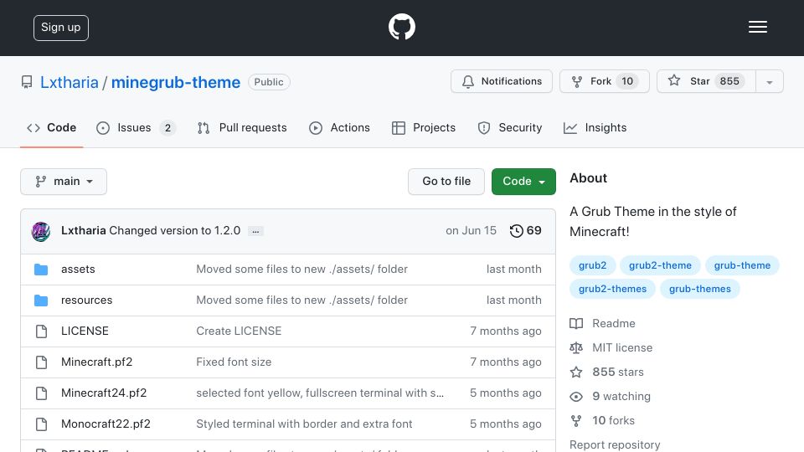
Task: Click the resources folder icon
Action: point(41,300)
